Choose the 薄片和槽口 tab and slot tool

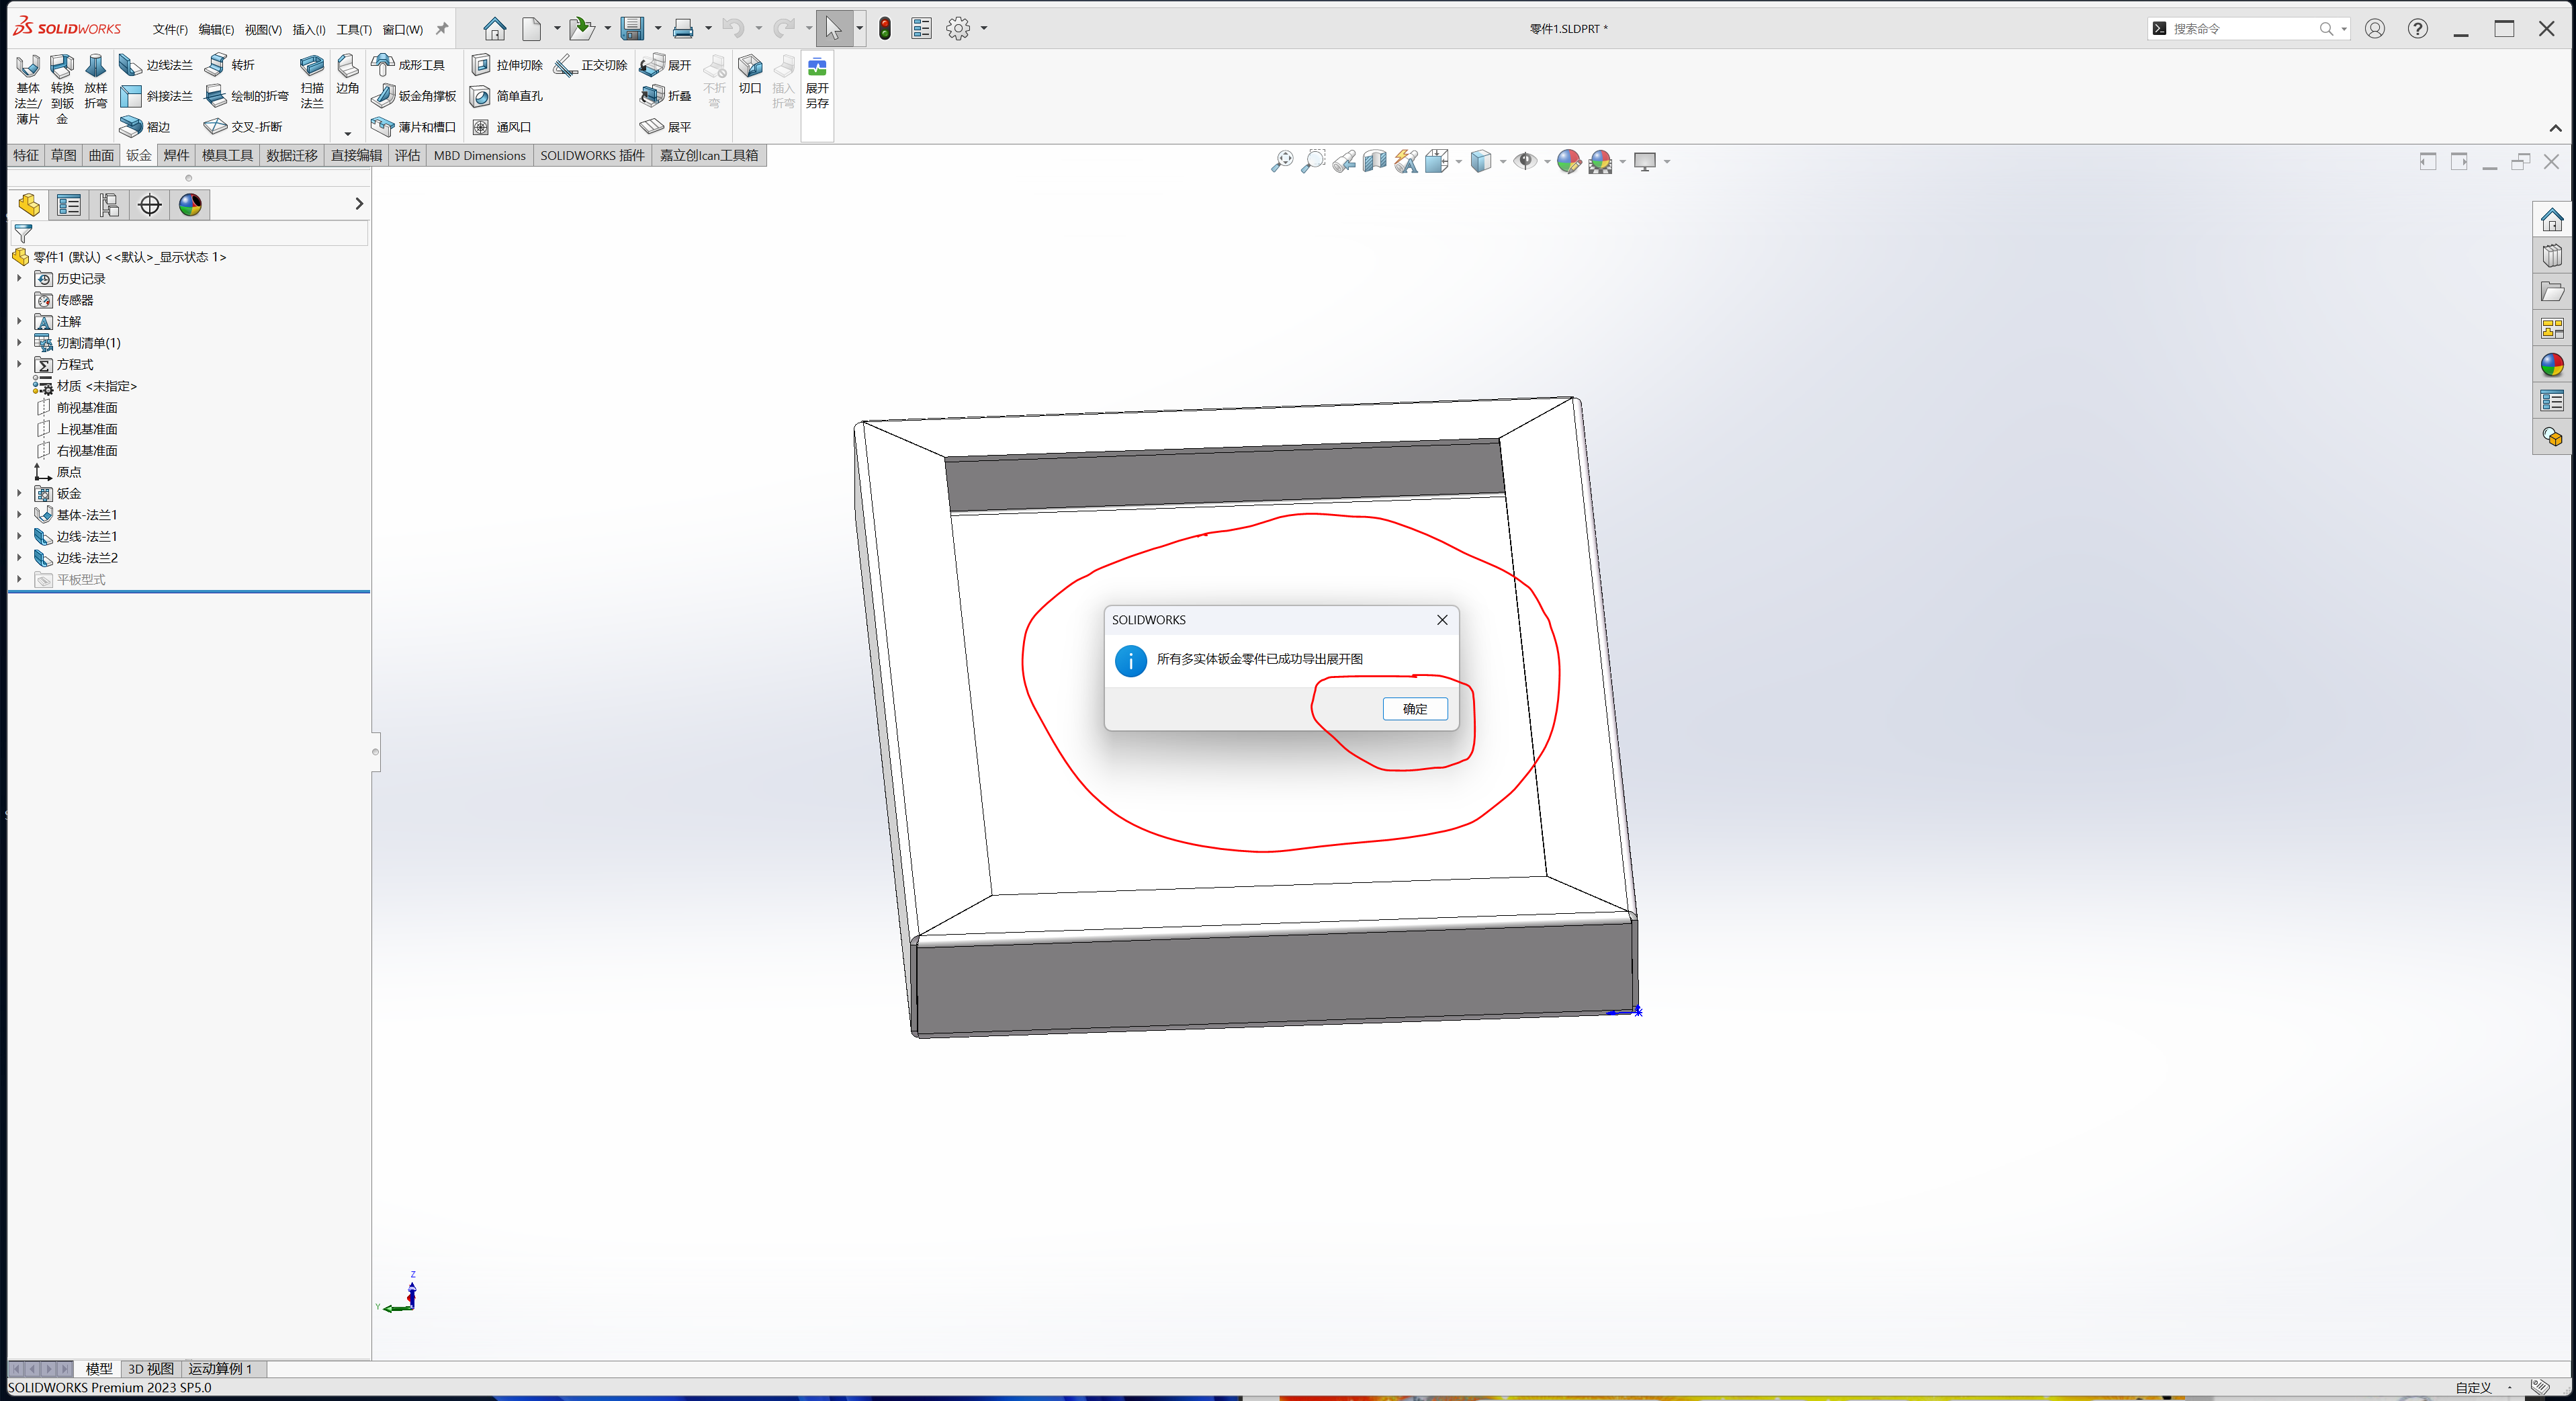click(x=414, y=127)
